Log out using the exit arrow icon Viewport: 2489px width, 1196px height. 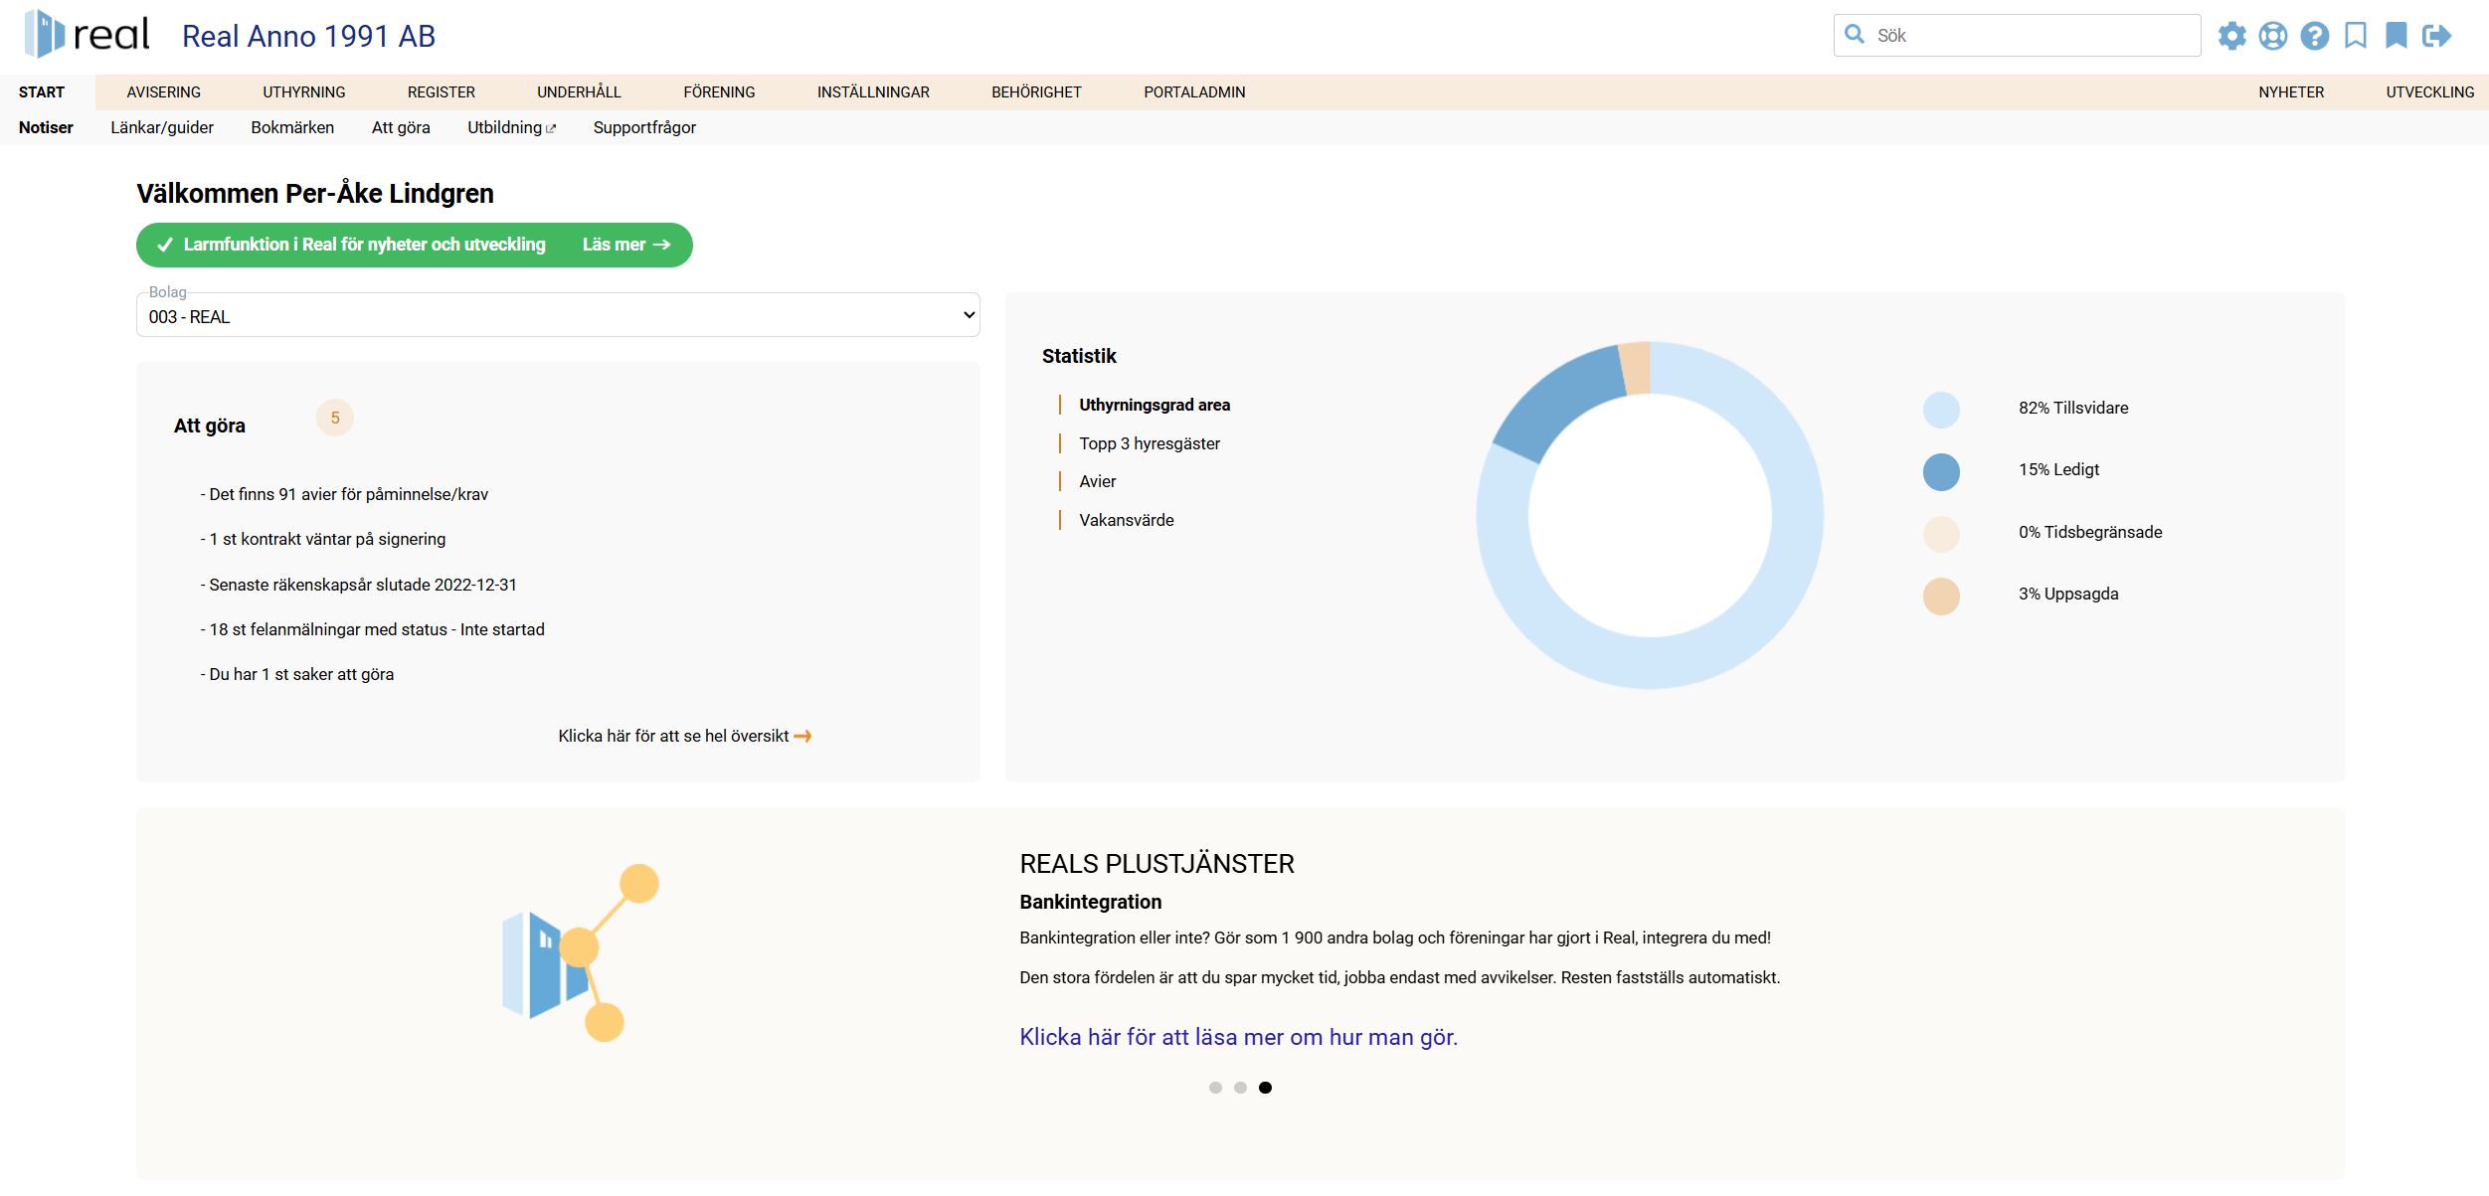pos(2437,36)
